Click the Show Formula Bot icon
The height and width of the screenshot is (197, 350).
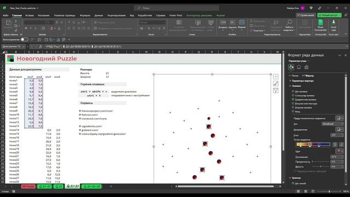[320, 22]
